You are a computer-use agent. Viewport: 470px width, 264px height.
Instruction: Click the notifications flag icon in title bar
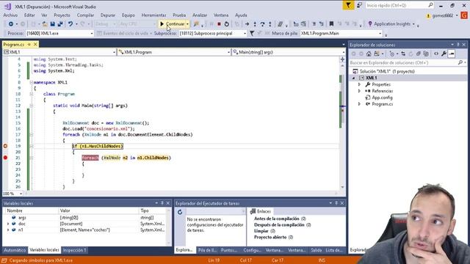coord(348,5)
